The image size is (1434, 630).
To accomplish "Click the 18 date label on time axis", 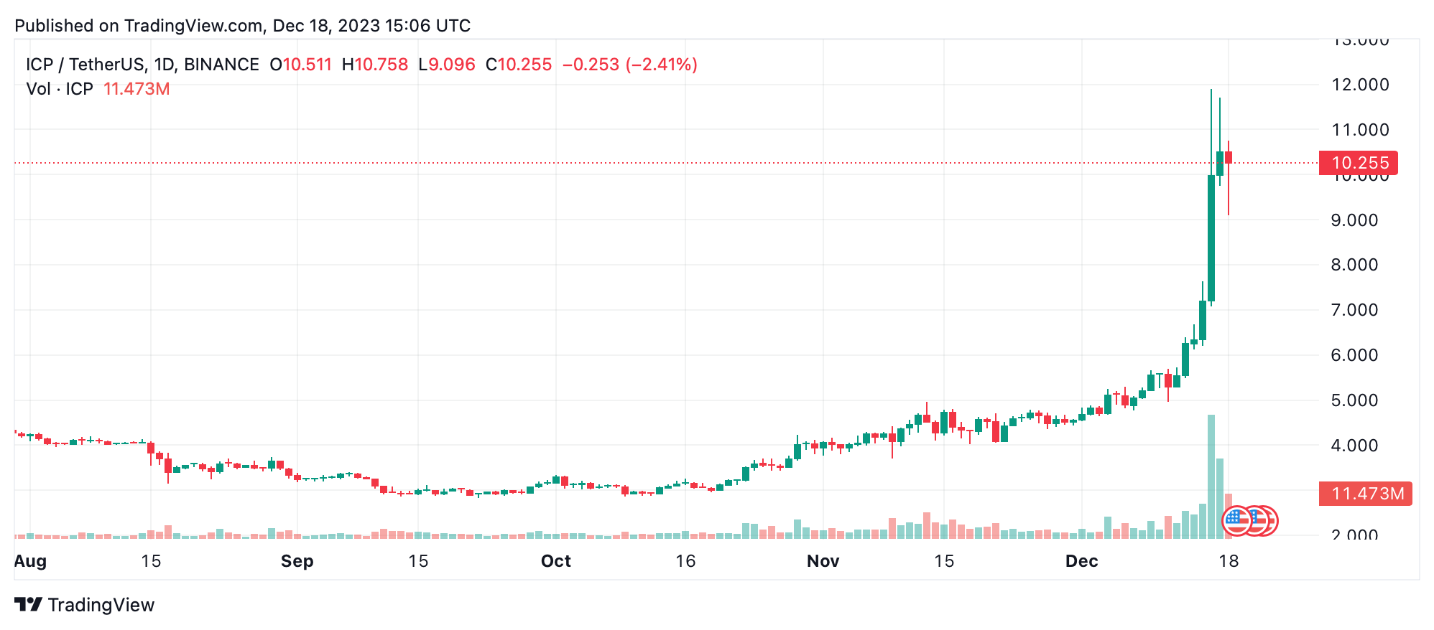I will [x=1229, y=561].
